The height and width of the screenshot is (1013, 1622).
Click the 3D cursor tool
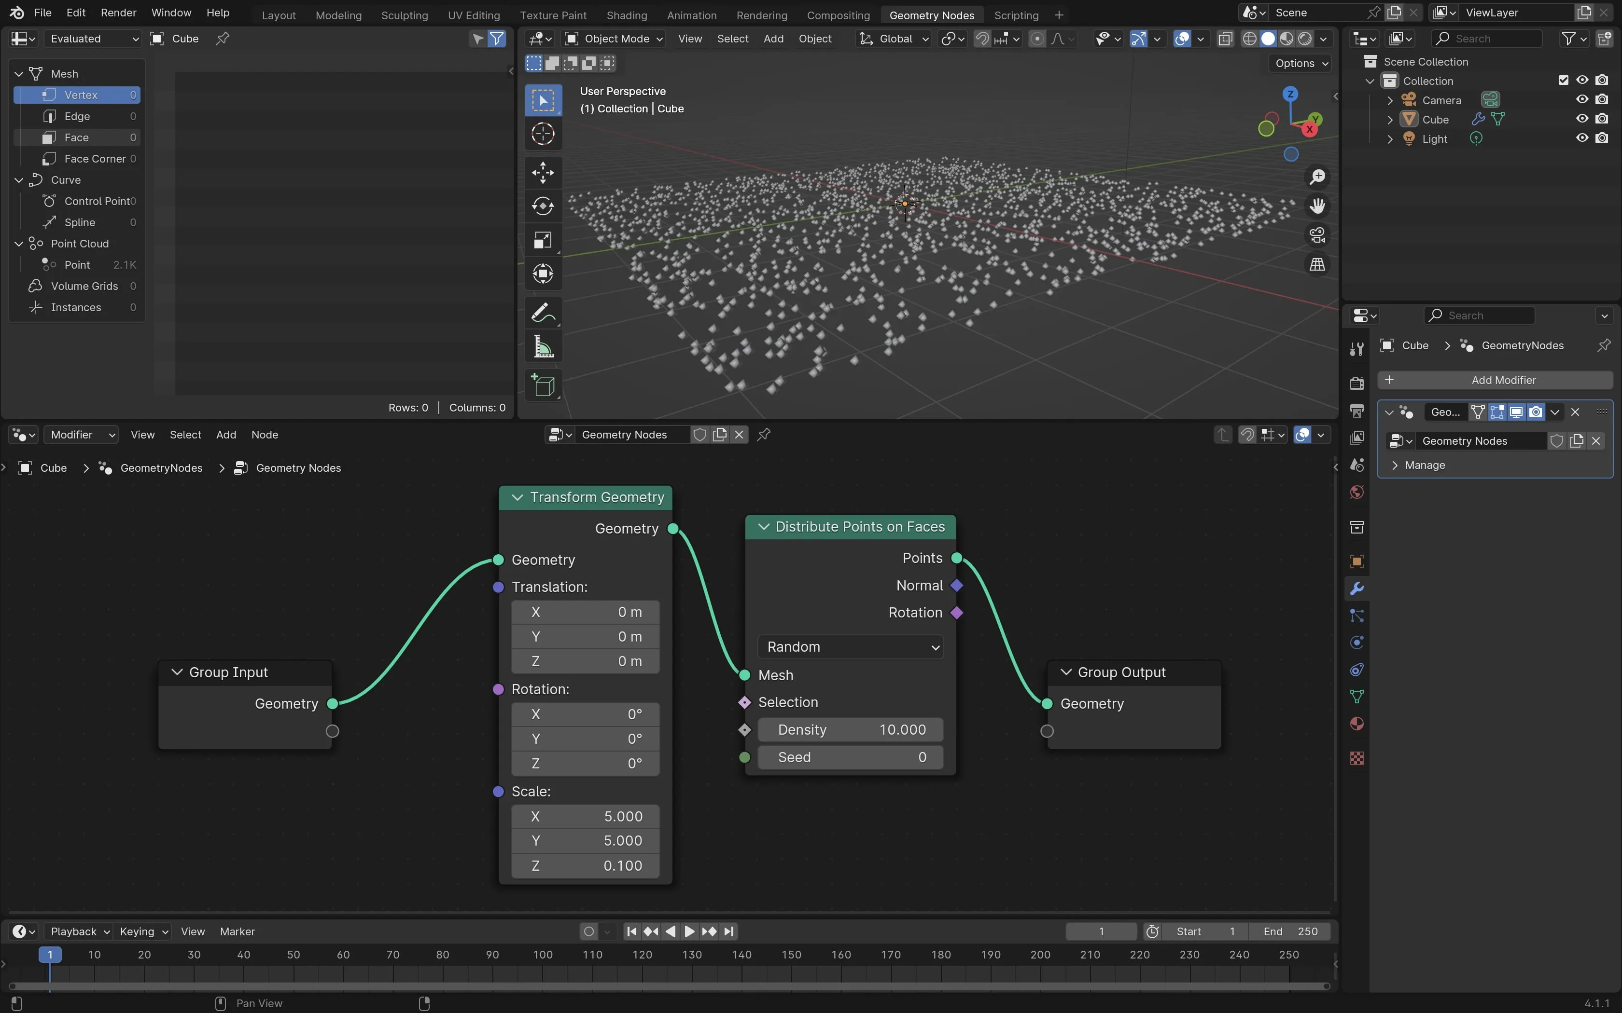(x=542, y=134)
